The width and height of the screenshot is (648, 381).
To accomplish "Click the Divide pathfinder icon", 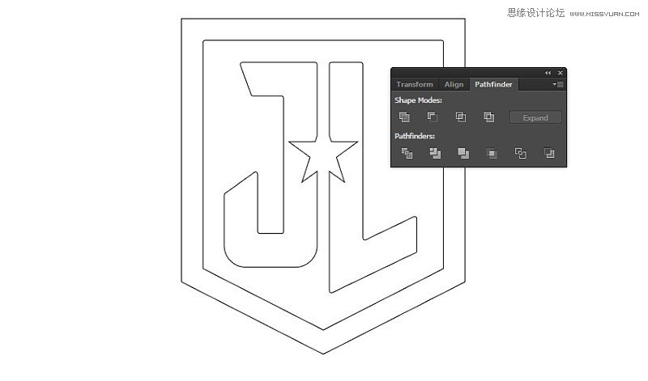I will 407,154.
